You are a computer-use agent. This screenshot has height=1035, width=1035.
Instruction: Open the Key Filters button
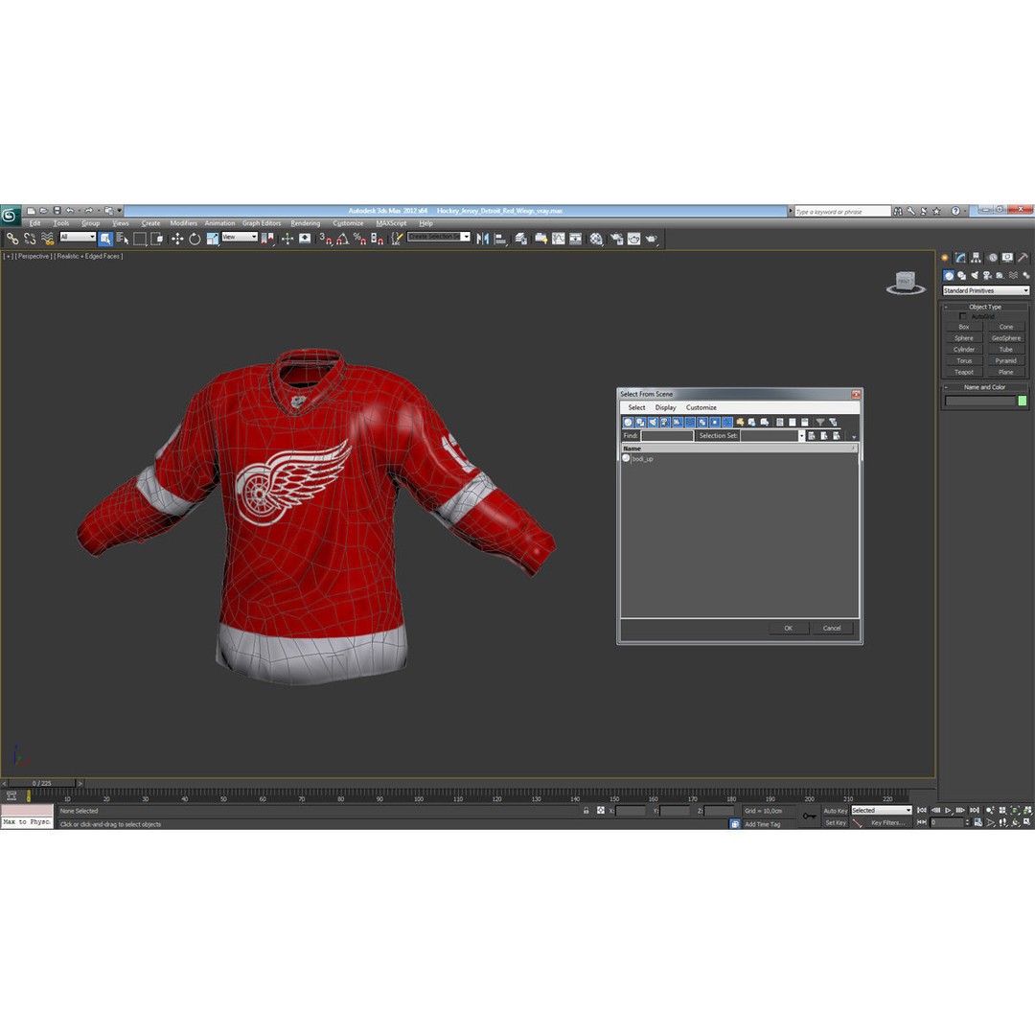(888, 822)
